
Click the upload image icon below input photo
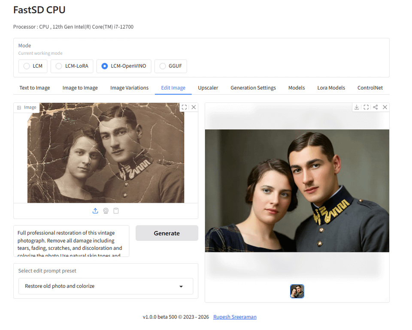95,211
